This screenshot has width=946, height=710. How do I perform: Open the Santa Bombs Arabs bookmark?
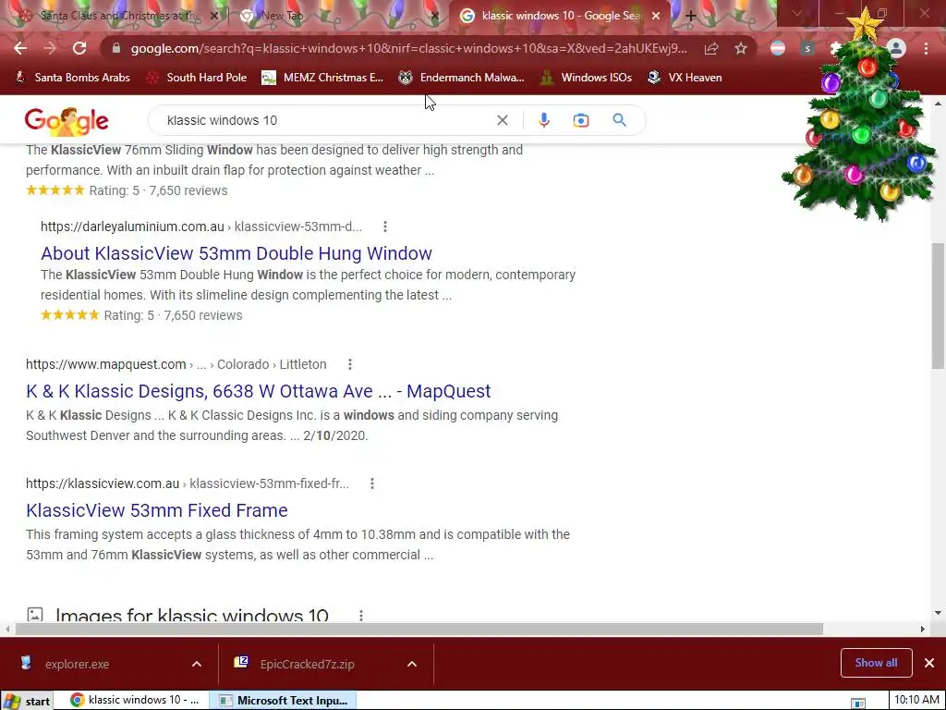pyautogui.click(x=72, y=78)
